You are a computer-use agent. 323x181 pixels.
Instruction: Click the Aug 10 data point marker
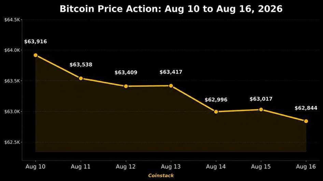(x=36, y=55)
